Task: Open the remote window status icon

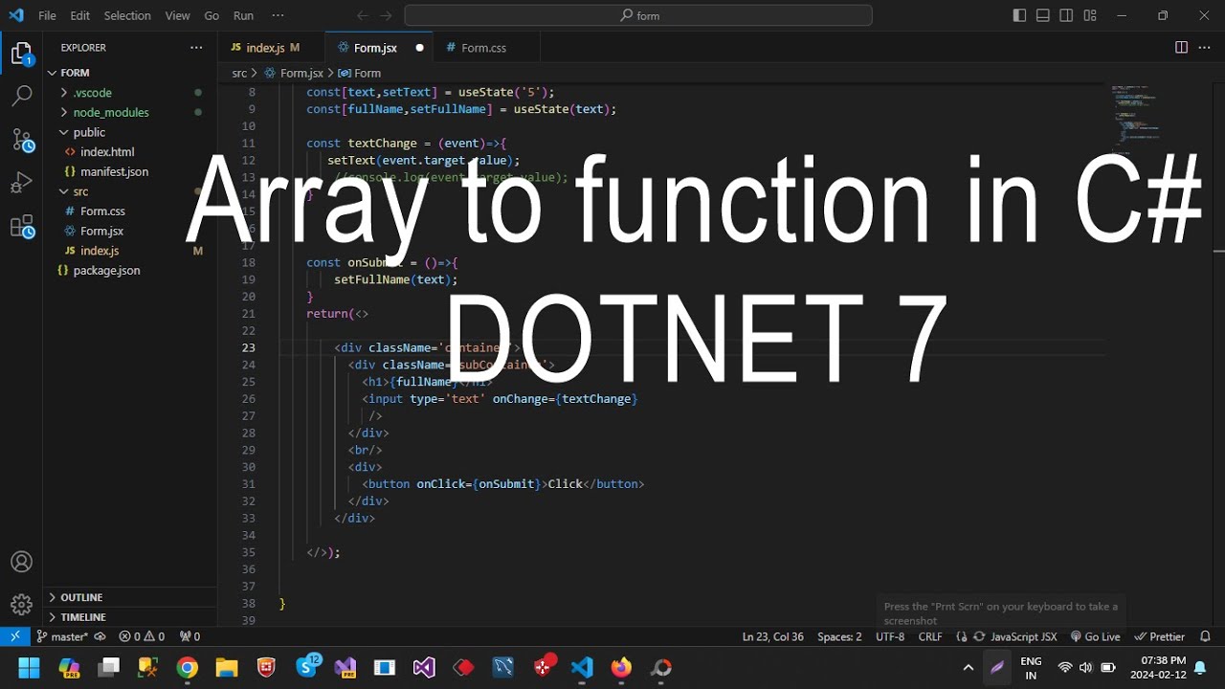Action: [15, 636]
